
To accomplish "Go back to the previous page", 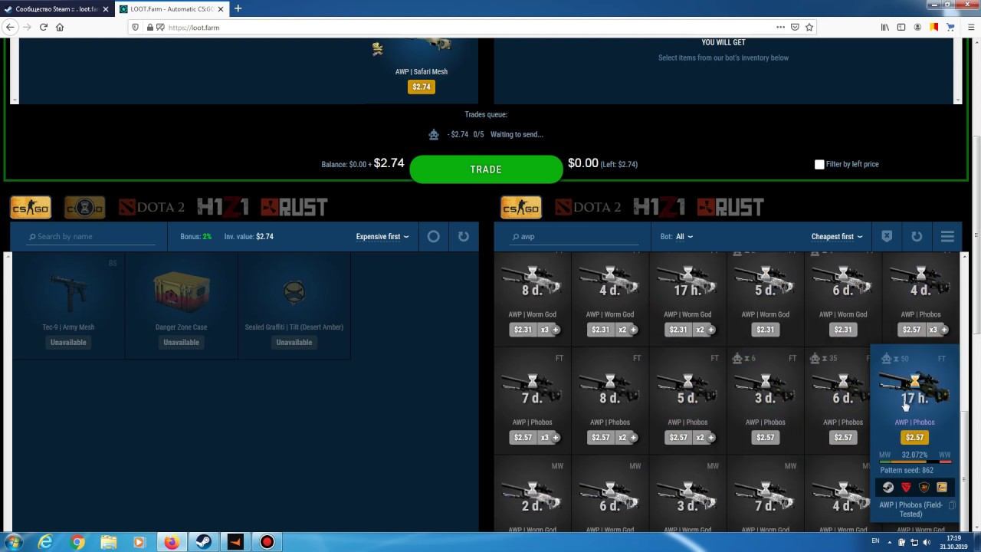I will pyautogui.click(x=11, y=27).
